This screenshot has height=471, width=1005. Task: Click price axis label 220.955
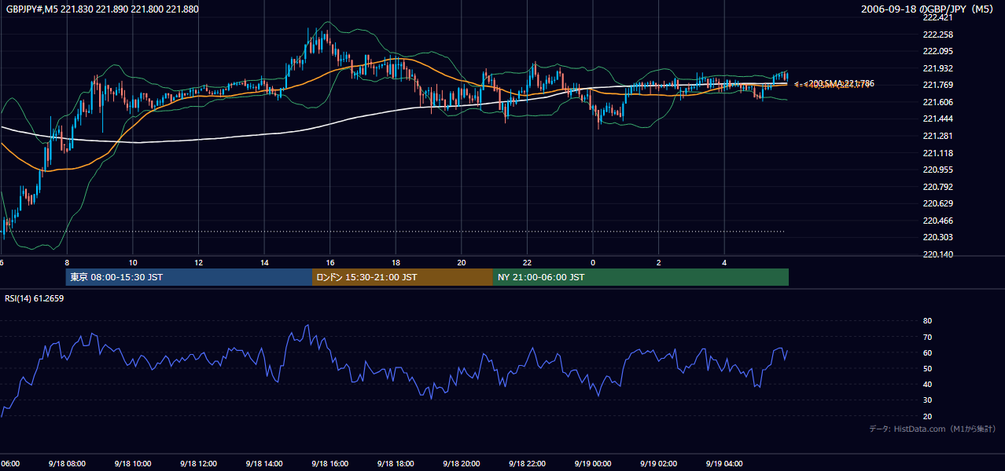click(938, 170)
